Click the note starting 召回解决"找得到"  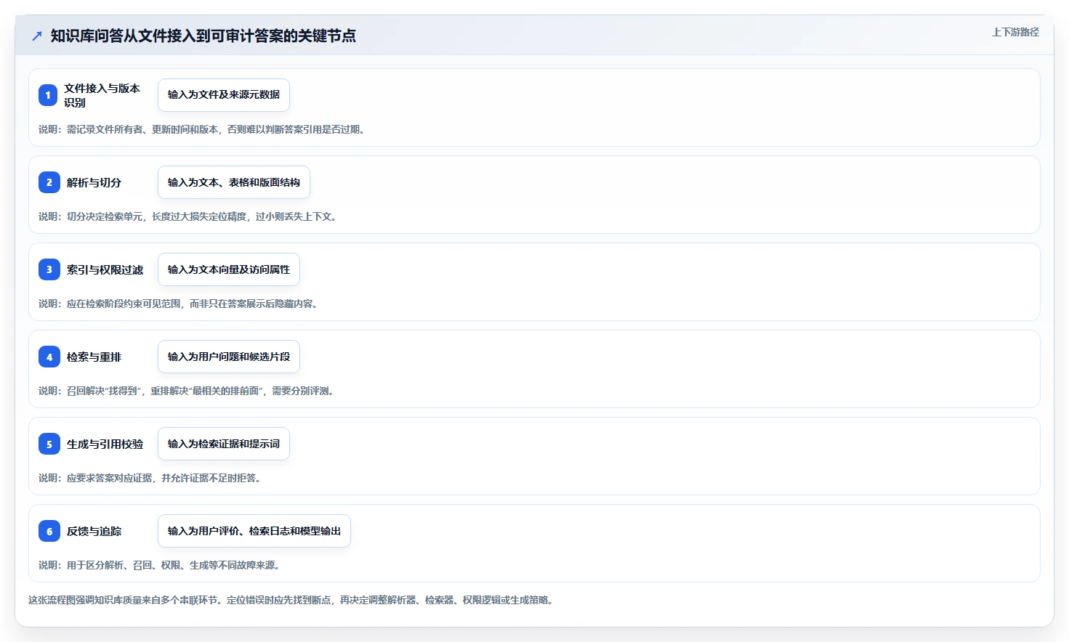tap(187, 391)
